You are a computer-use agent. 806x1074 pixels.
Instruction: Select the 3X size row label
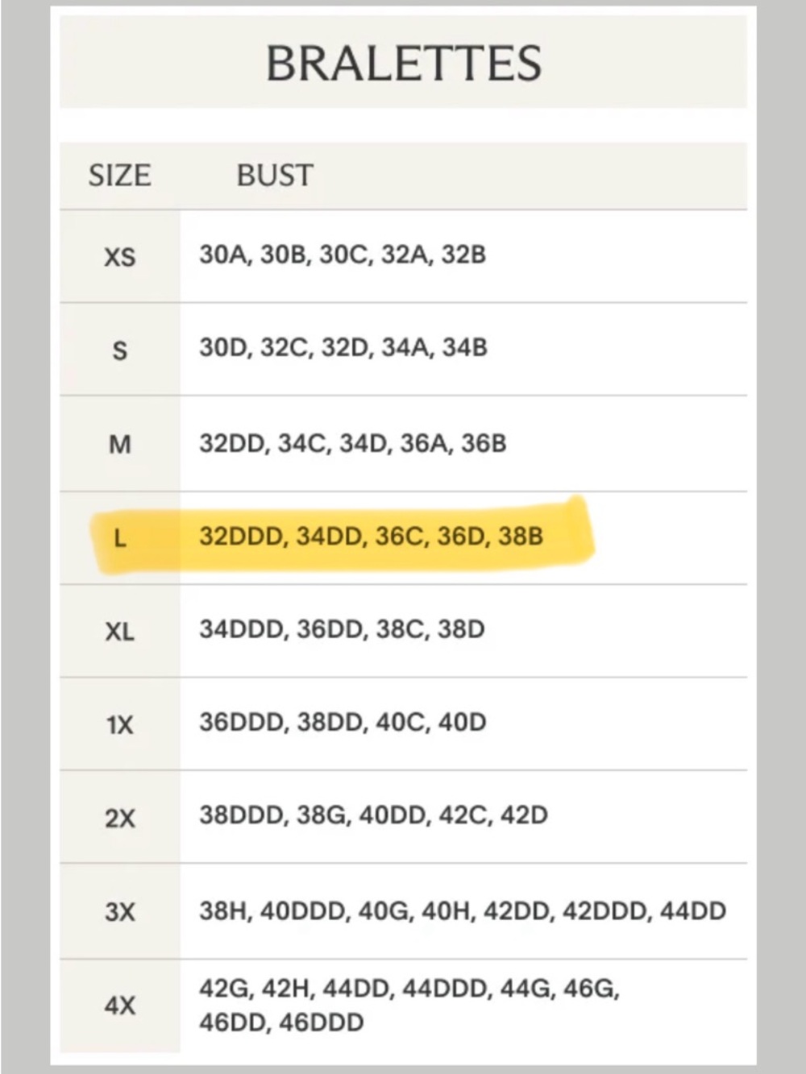(119, 912)
